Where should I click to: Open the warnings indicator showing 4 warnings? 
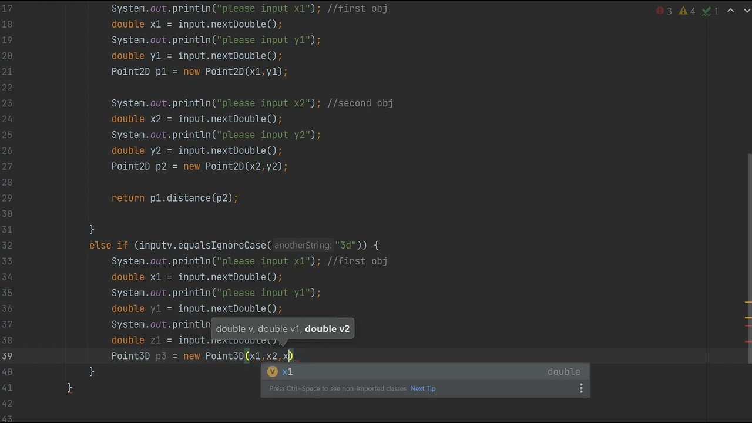pos(687,11)
